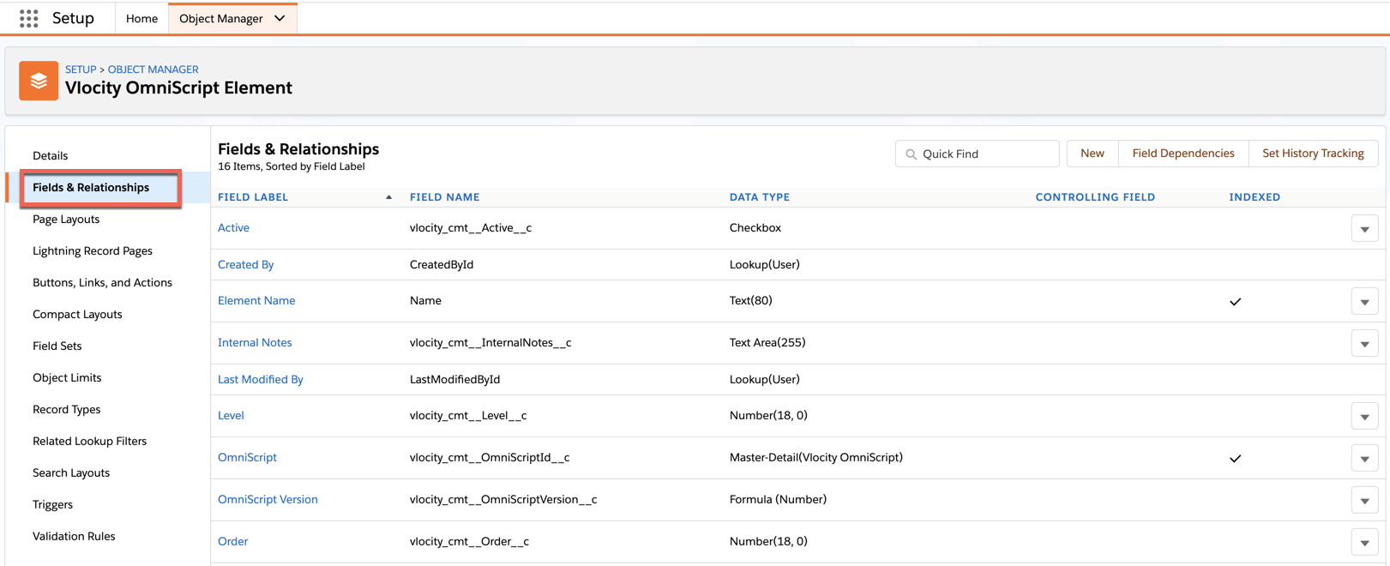The image size is (1390, 566).
Task: Open Field Dependencies
Action: [1182, 154]
